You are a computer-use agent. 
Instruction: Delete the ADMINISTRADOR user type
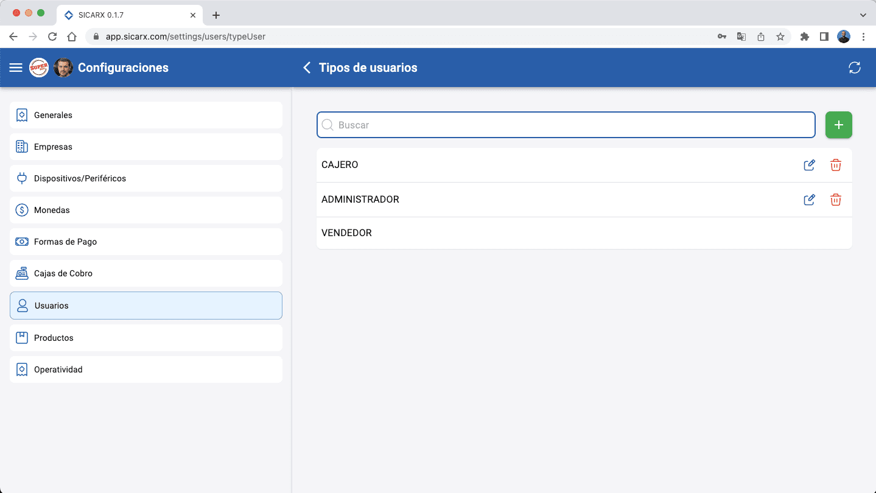(x=836, y=200)
